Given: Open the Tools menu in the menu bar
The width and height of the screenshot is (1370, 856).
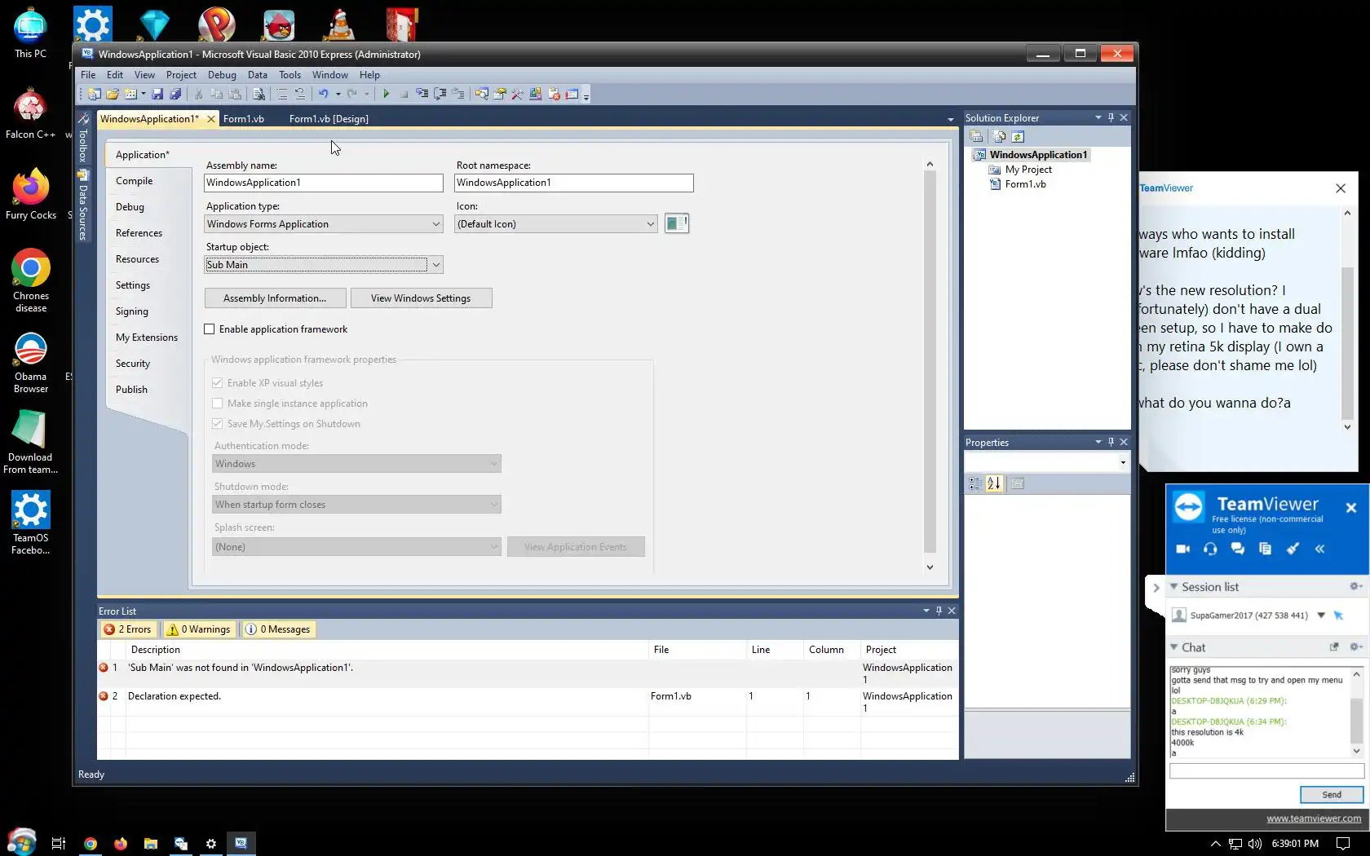Looking at the screenshot, I should [x=289, y=75].
